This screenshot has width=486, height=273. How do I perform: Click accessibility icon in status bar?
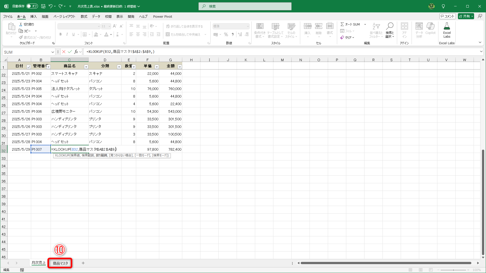pyautogui.click(x=22, y=270)
